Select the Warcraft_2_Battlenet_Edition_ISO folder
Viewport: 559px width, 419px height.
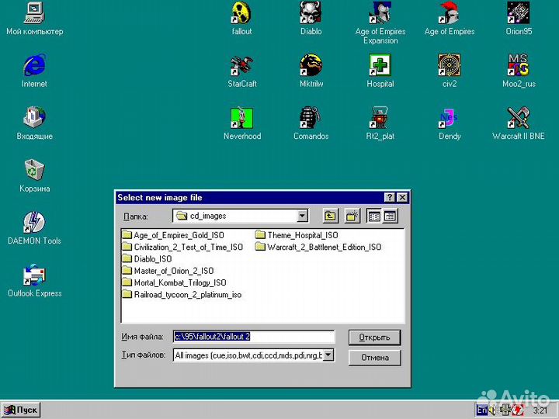pos(318,247)
